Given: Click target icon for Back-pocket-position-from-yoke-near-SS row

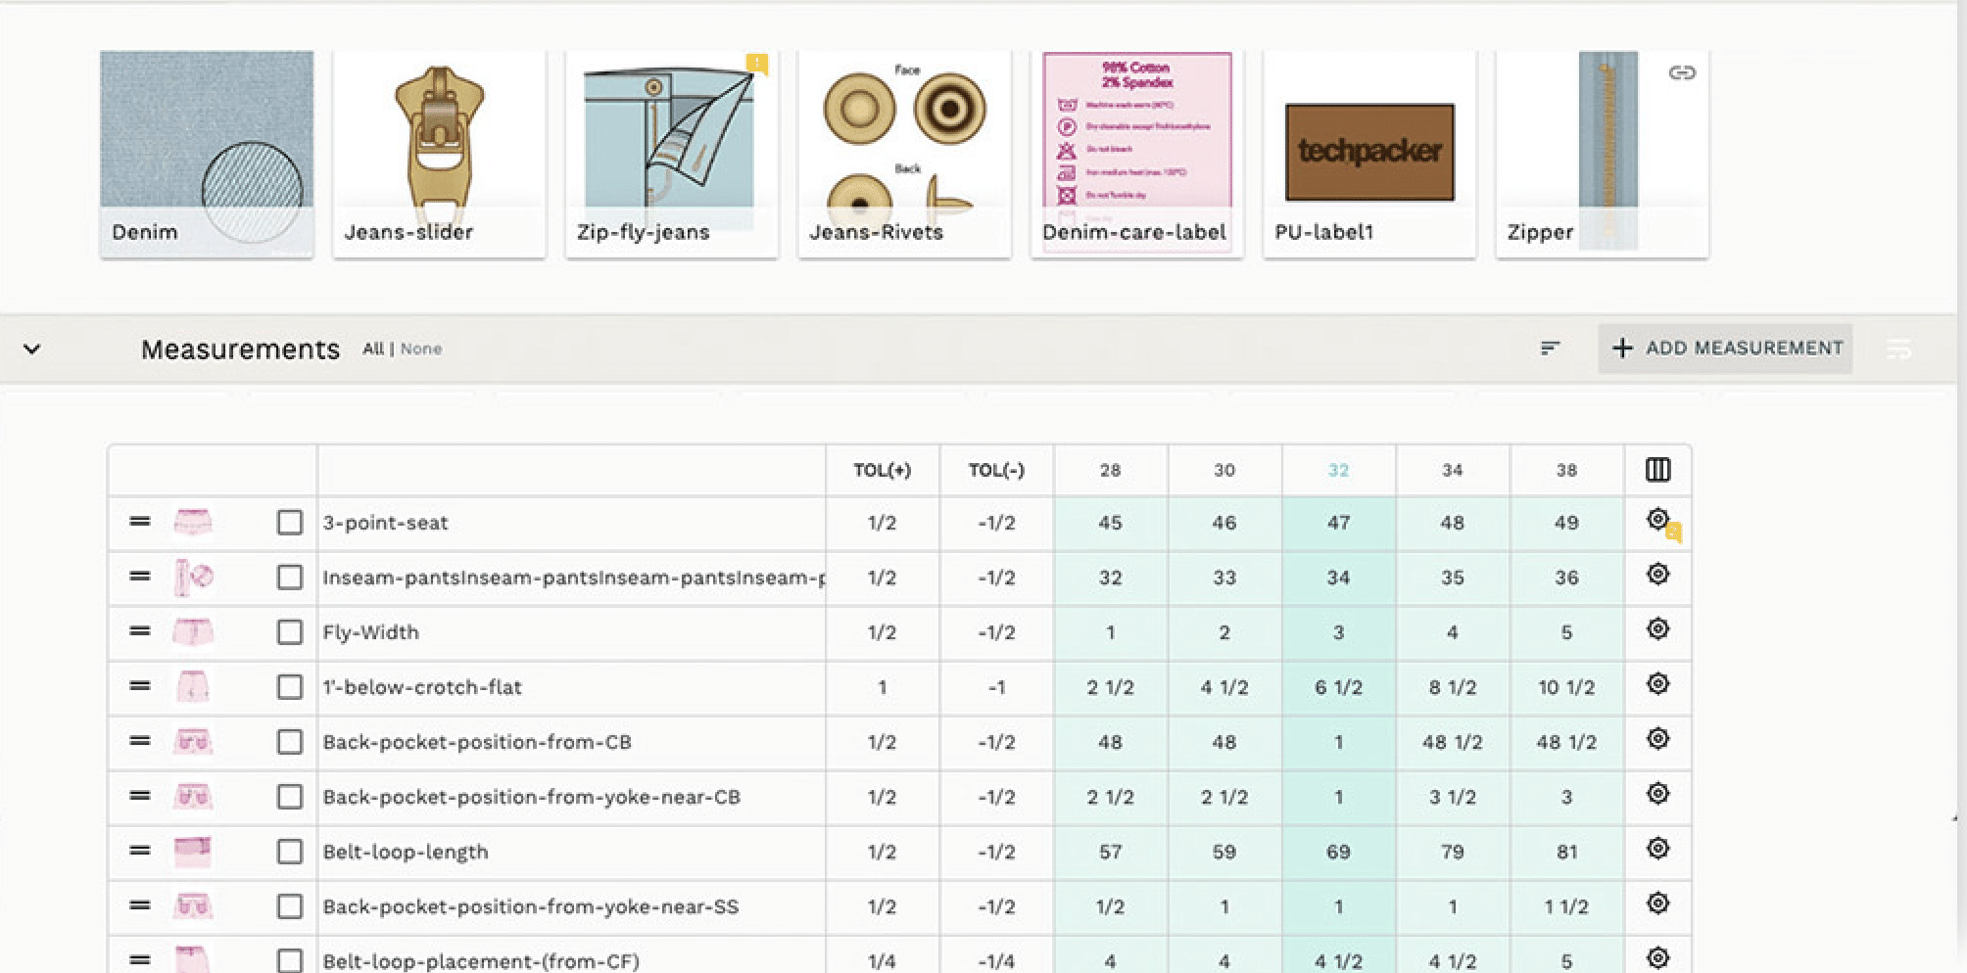Looking at the screenshot, I should click(1657, 903).
